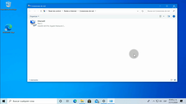
Task: Expand chevron after Panel de control
Action: click(x=62, y=11)
